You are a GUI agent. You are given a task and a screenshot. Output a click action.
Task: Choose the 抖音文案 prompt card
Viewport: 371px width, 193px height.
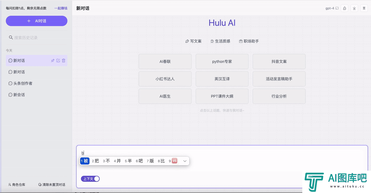[x=279, y=61]
